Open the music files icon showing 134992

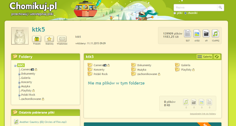[215, 33]
